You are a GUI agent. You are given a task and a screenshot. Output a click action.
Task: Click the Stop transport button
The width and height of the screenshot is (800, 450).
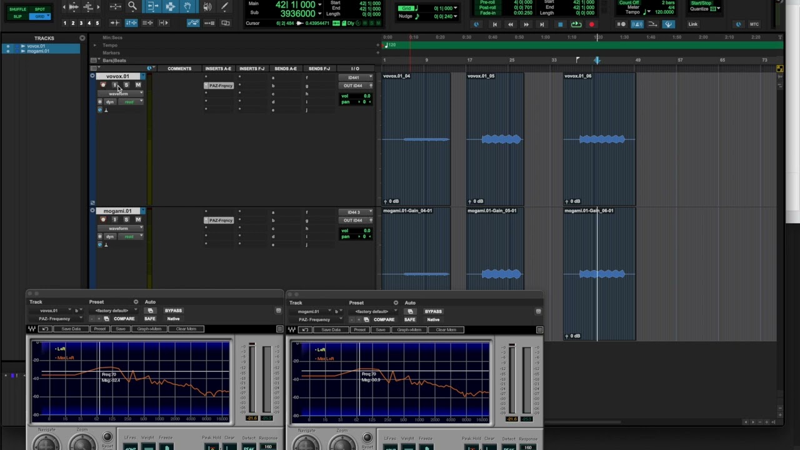click(560, 24)
